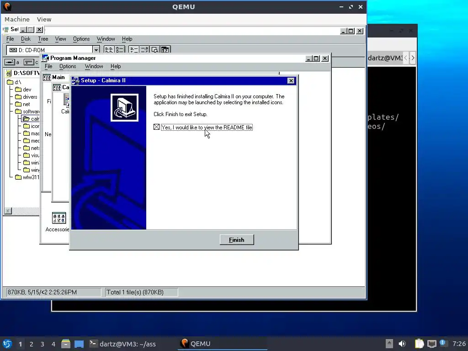Open the QEMU Machine menu
This screenshot has width=468, height=351.
(x=17, y=19)
